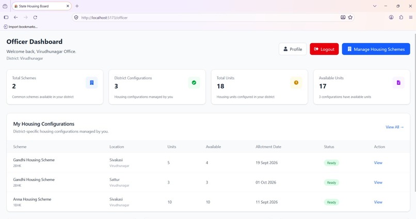Click the My Housing Configurations heading
The height and width of the screenshot is (219, 416).
44,124
